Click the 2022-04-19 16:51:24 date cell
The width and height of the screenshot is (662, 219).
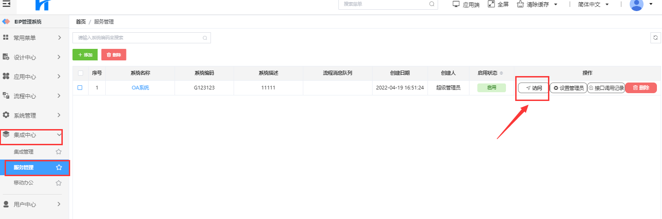click(400, 88)
